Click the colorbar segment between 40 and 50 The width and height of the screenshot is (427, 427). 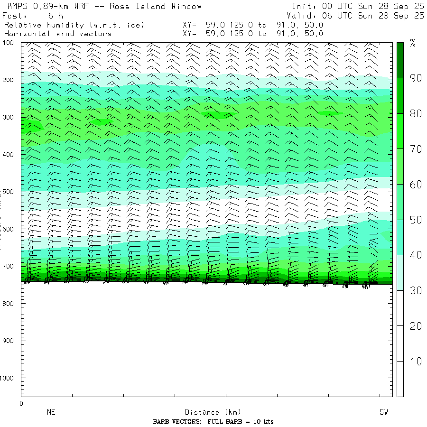(400, 238)
